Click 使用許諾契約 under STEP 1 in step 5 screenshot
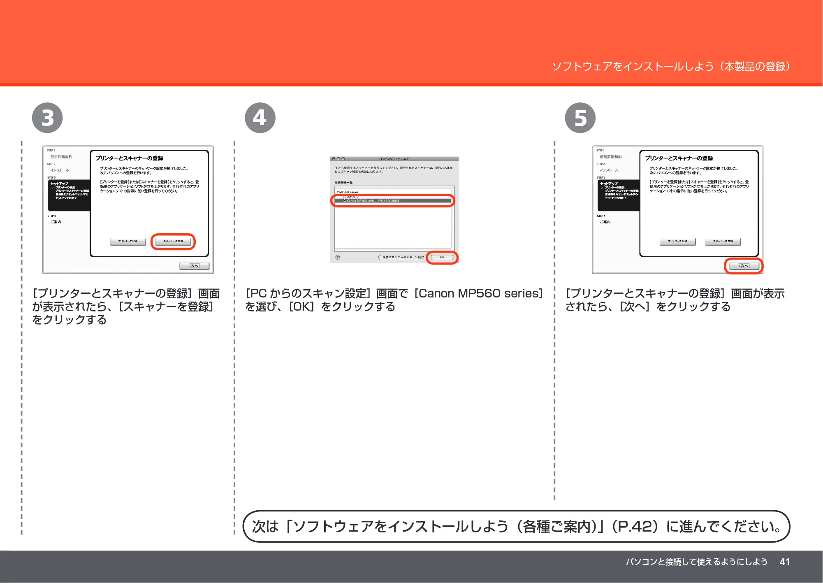 tap(611, 157)
